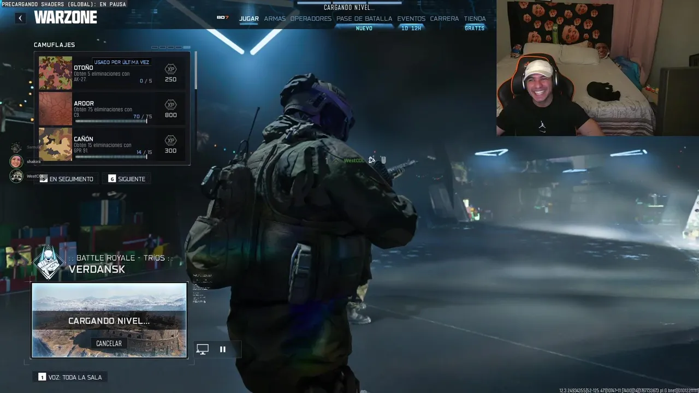This screenshot has width=699, height=393.
Task: Click the controller icon next to the WestCOL nameplate
Action: [371, 160]
